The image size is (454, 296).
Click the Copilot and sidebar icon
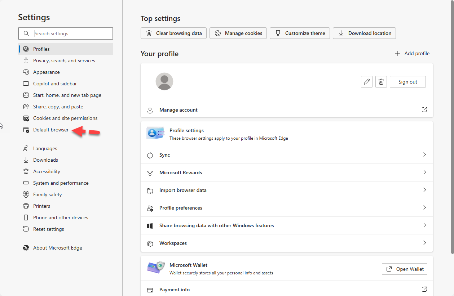26,84
